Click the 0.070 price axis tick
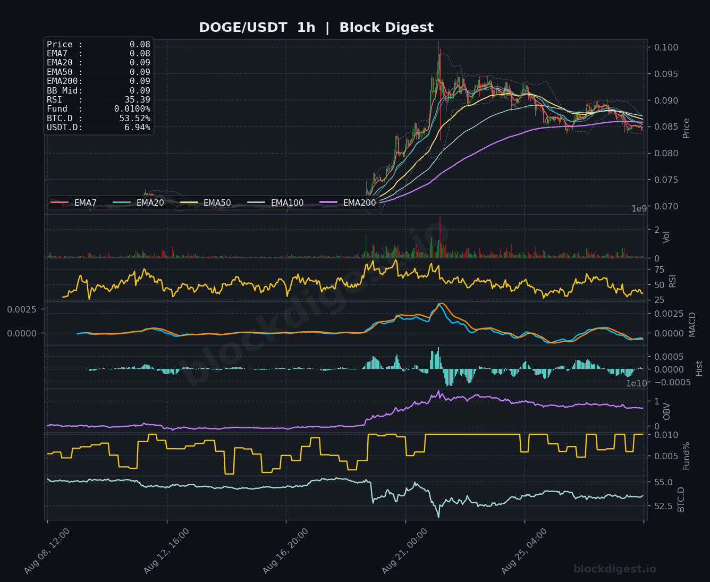The height and width of the screenshot is (582, 710). pyautogui.click(x=666, y=206)
